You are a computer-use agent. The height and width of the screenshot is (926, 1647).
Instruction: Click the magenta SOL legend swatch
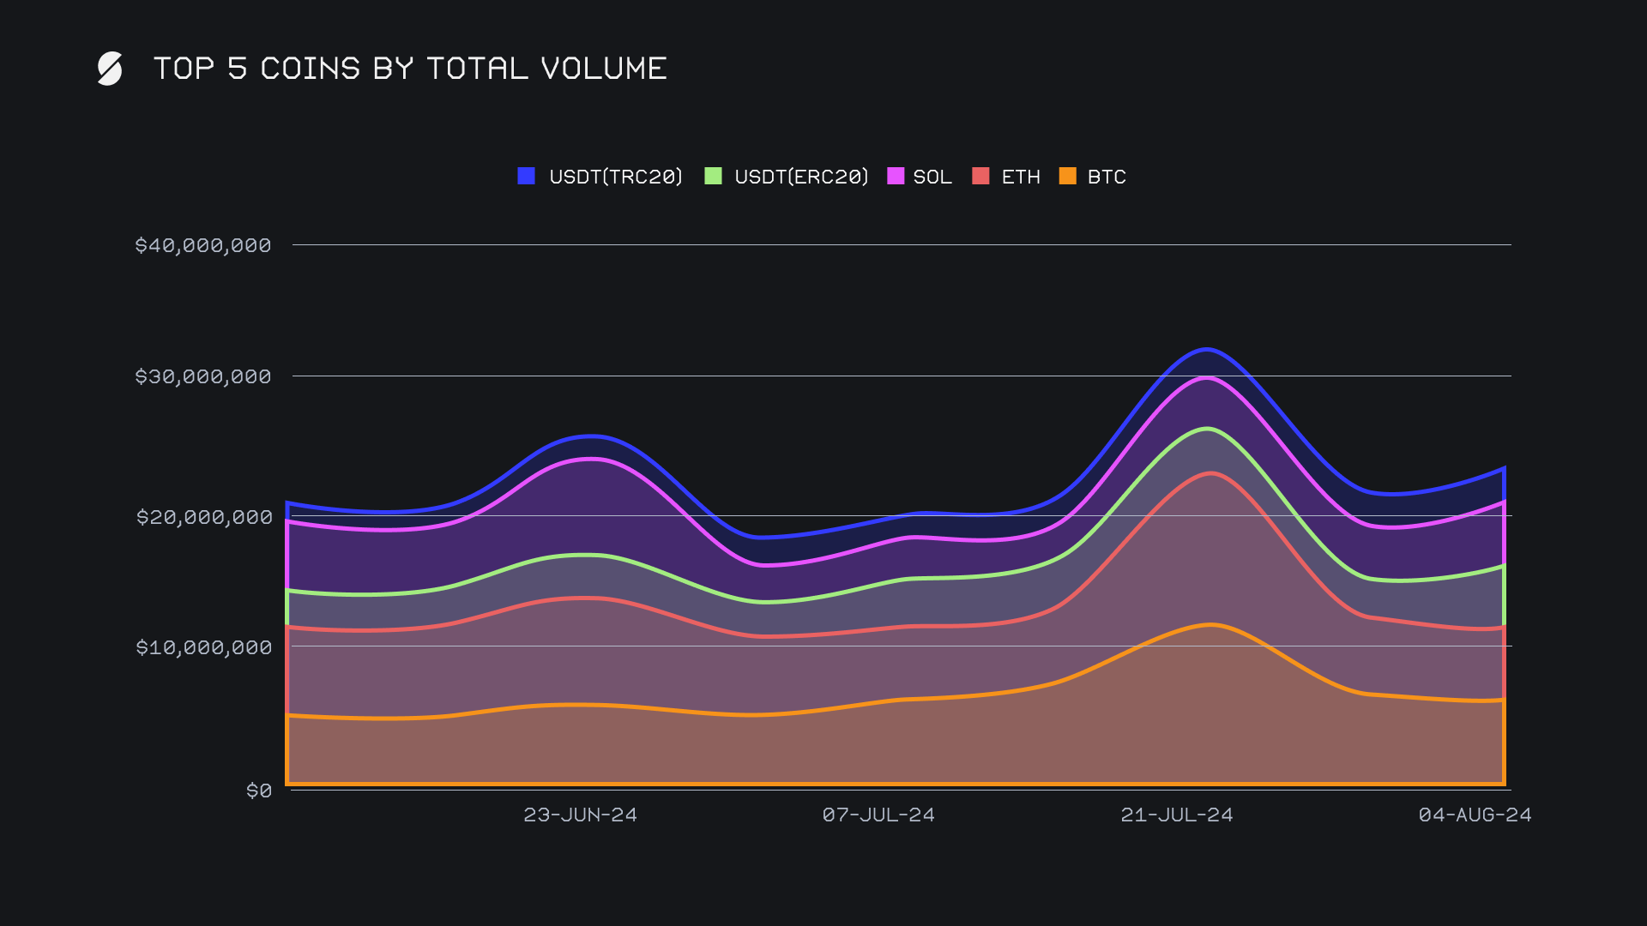click(x=895, y=176)
